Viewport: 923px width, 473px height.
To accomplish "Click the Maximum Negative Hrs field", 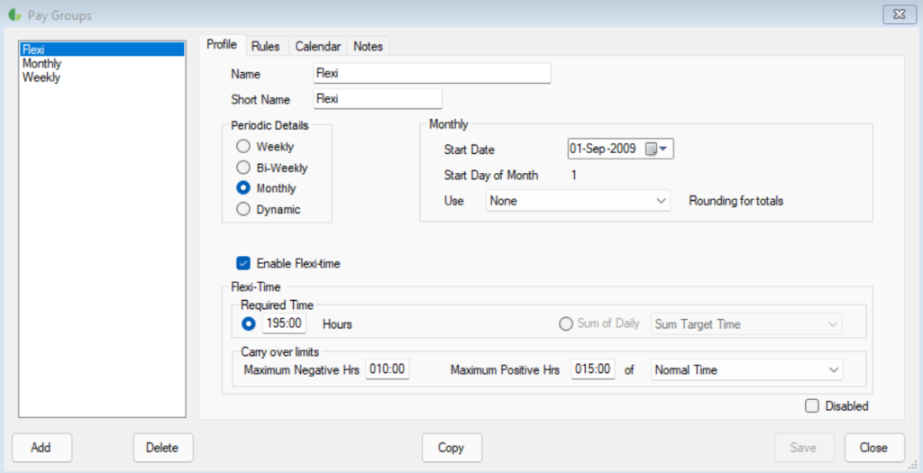I will pos(388,369).
